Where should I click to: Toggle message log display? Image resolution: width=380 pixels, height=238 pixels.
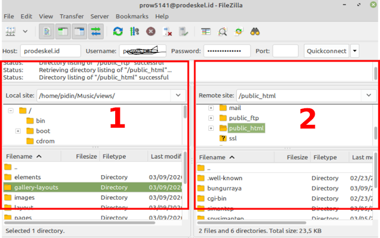[46, 31]
